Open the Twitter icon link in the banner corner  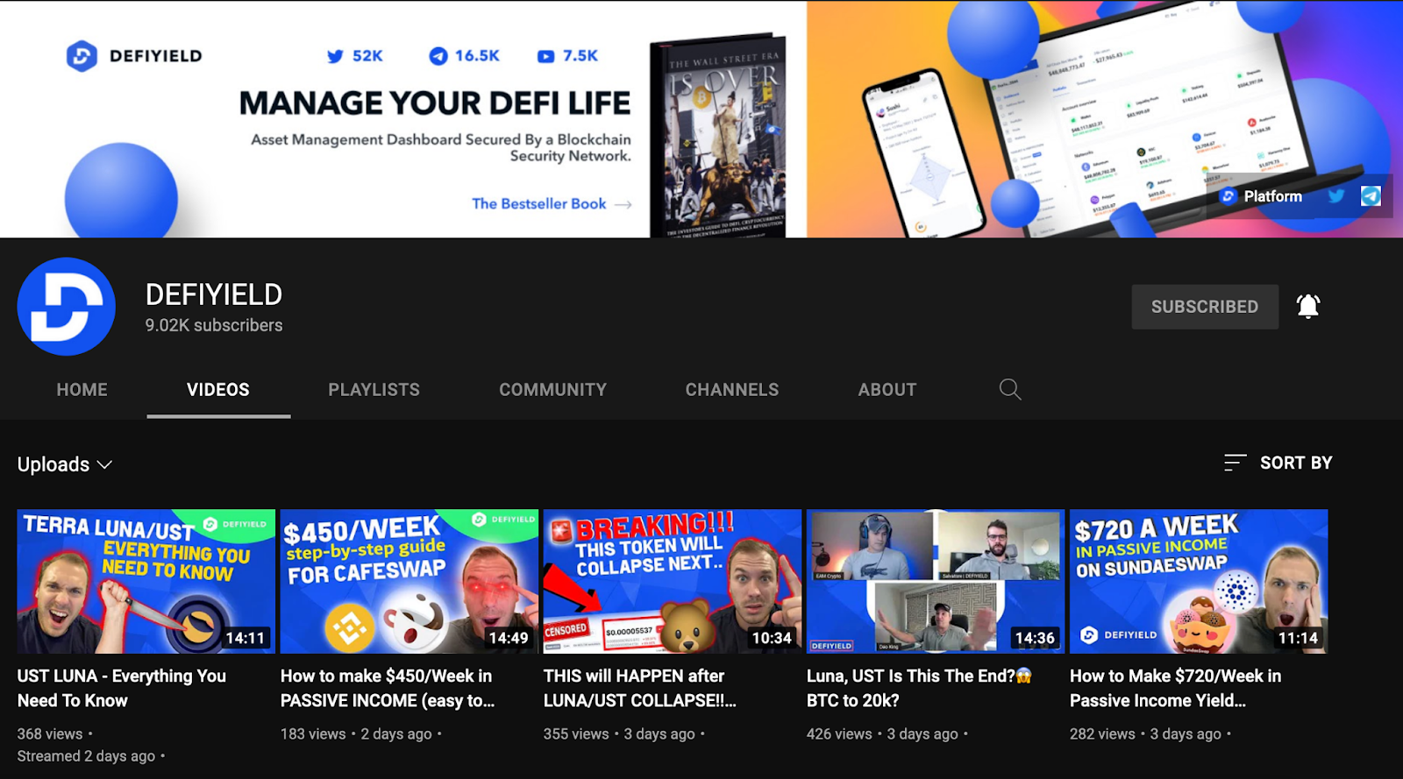click(x=1336, y=196)
